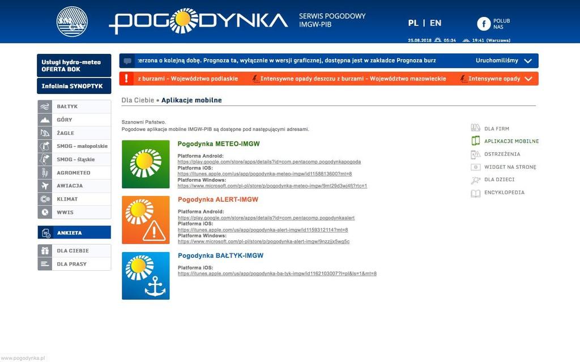Open ALERT-IMGW Windows Microsoft store link
The image size is (580, 362).
click(x=263, y=241)
